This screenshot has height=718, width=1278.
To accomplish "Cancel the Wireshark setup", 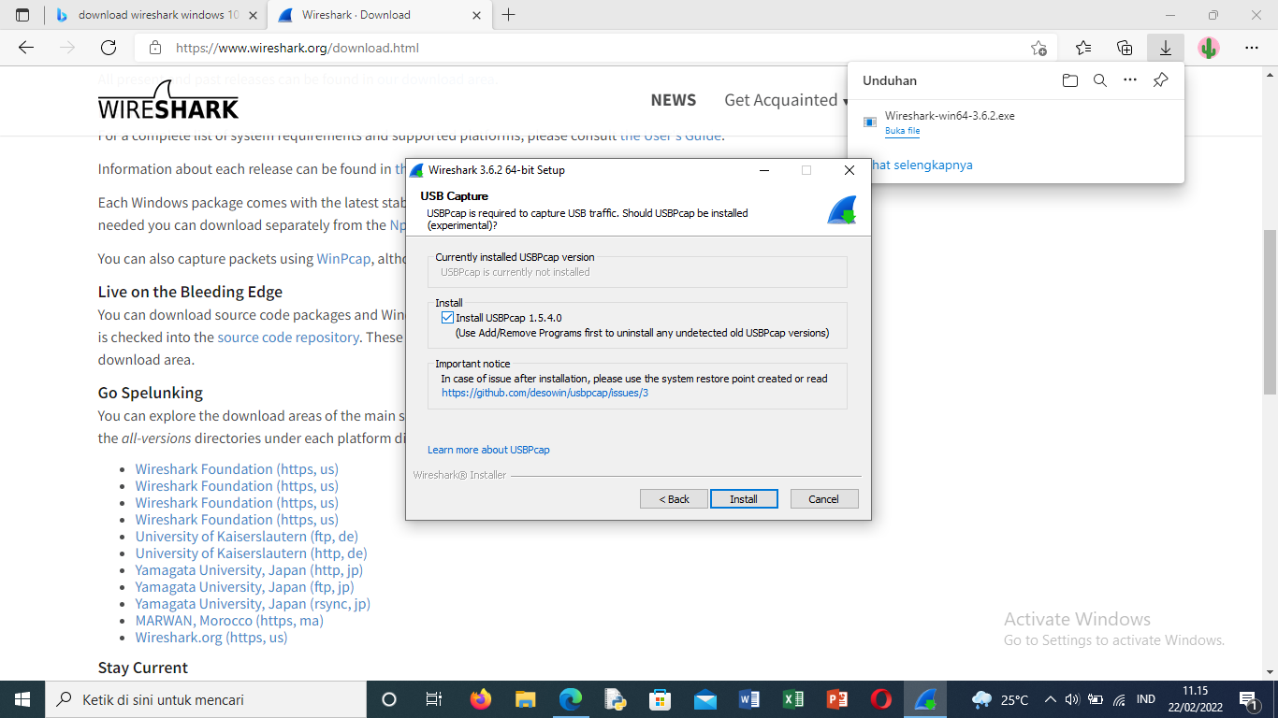I will pyautogui.click(x=824, y=499).
